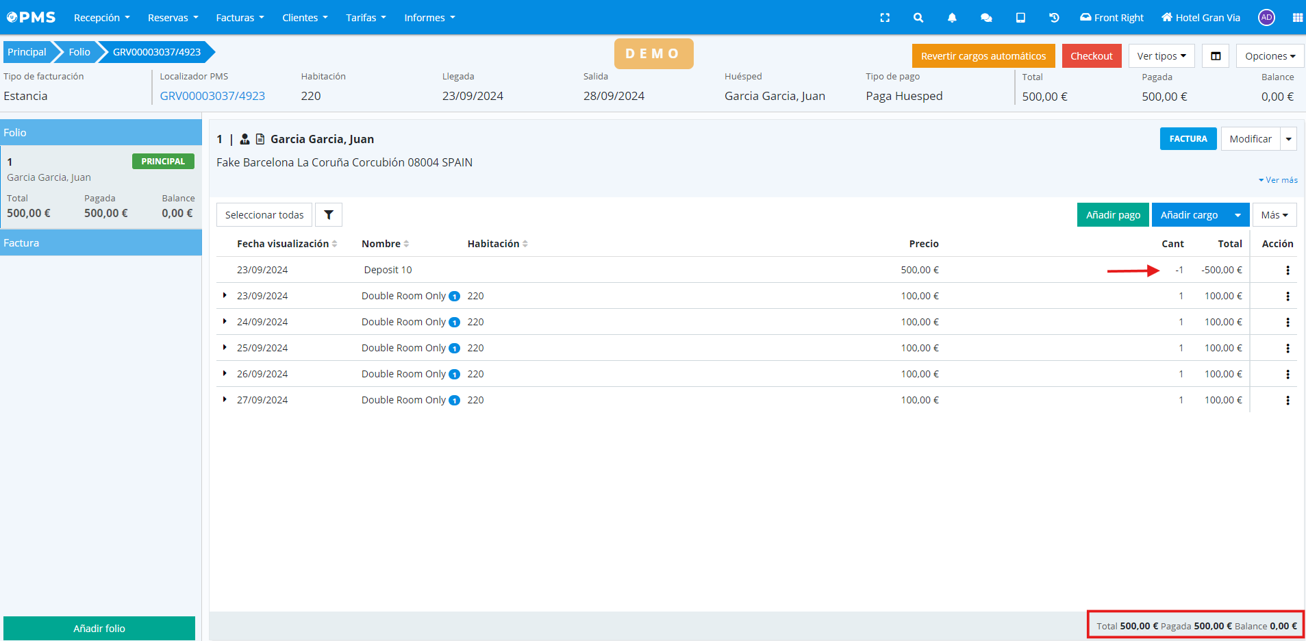Click the fullscreen icon in top bar
Viewport: 1306px width, 641px height.
885,18
